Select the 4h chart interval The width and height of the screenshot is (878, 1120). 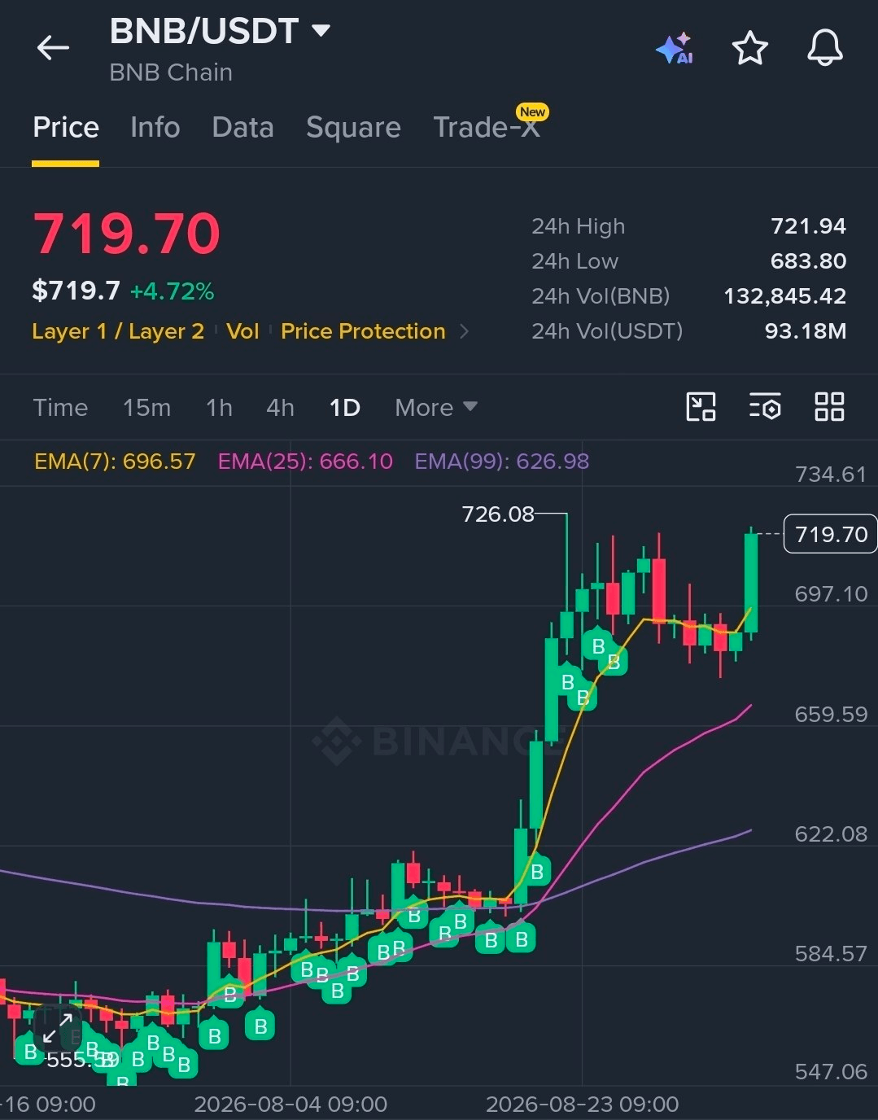tap(281, 407)
